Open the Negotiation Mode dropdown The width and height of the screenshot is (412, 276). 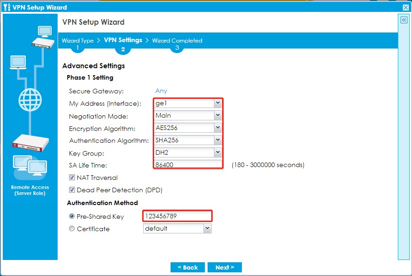(x=218, y=115)
